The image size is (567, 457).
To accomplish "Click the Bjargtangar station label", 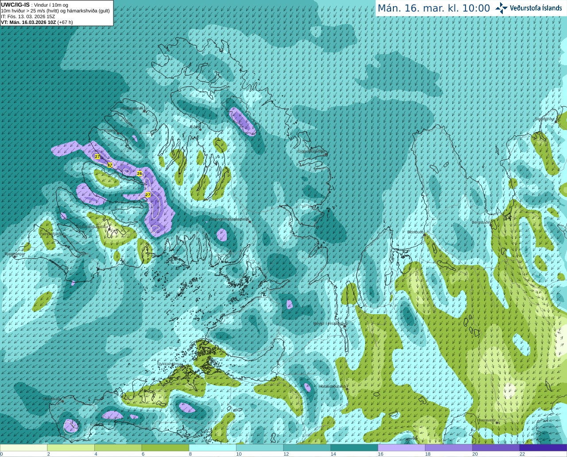I will (x=15, y=254).
